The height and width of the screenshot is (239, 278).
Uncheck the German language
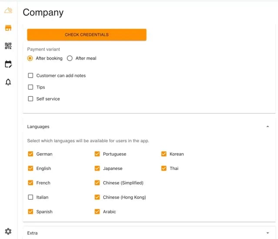30,154
